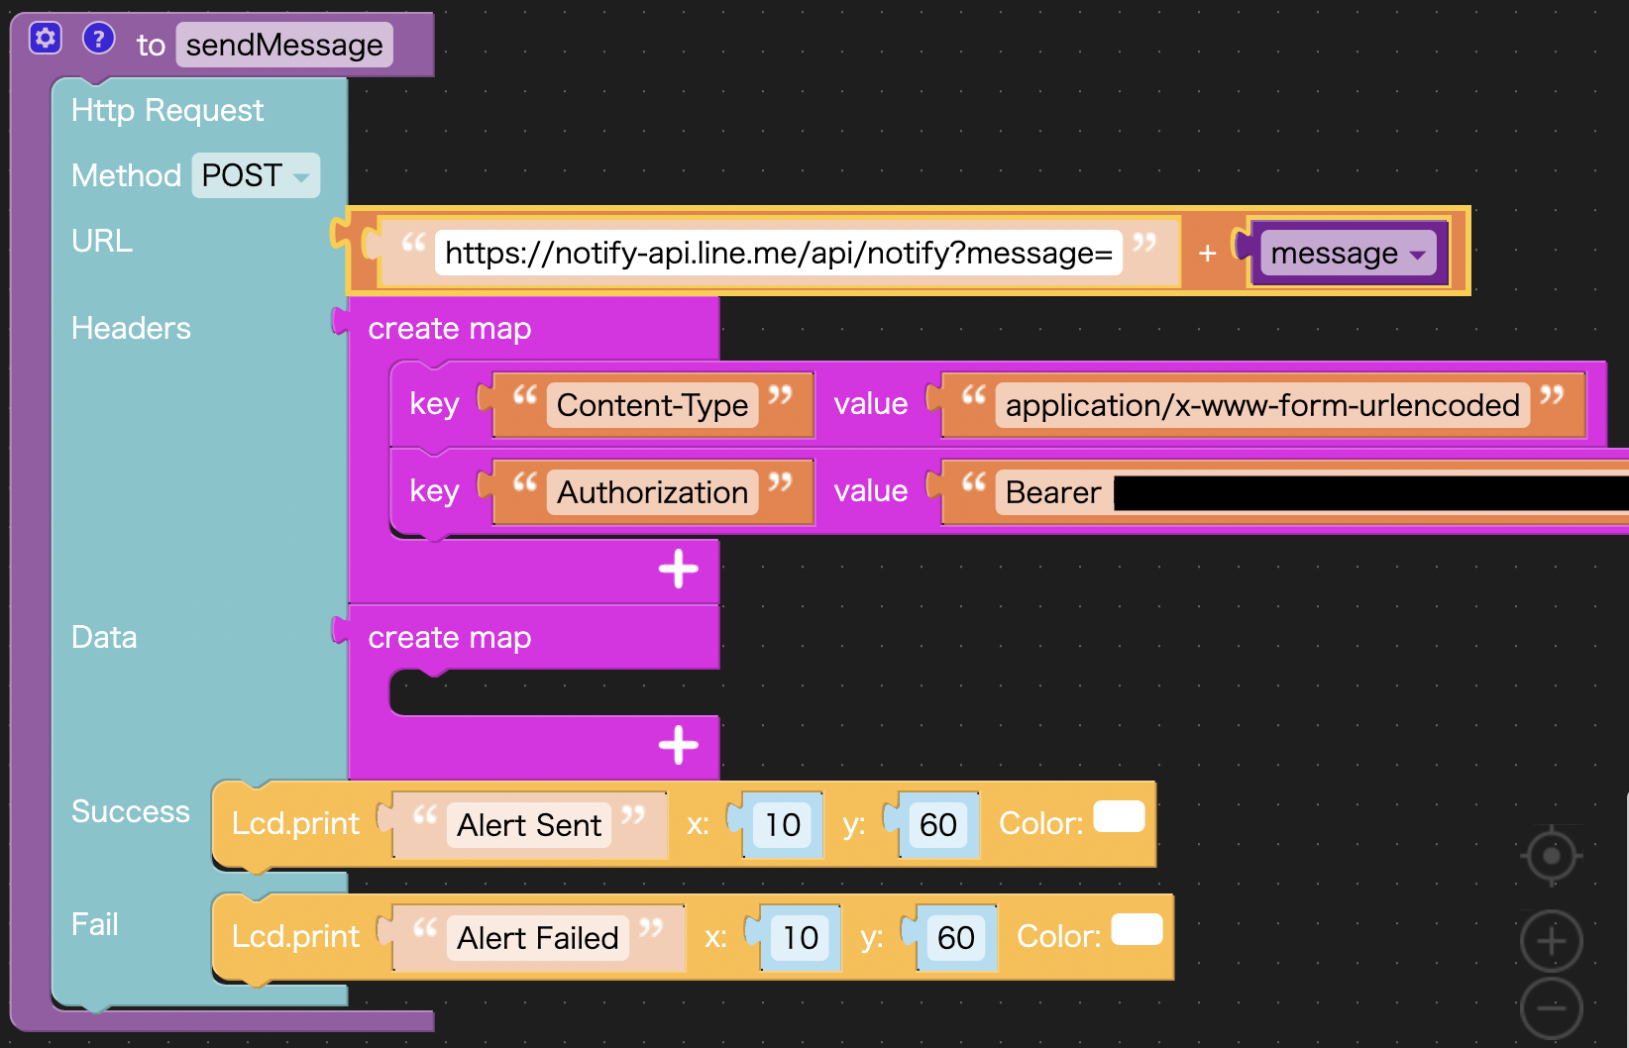This screenshot has width=1629, height=1048.
Task: Edit the sendMessage function name field
Action: click(x=284, y=46)
